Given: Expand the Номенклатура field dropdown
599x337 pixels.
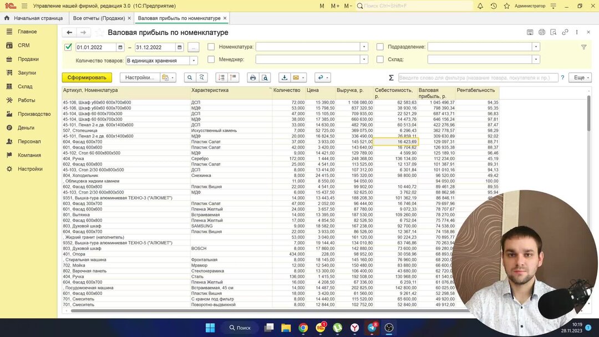Looking at the screenshot, I should [364, 47].
